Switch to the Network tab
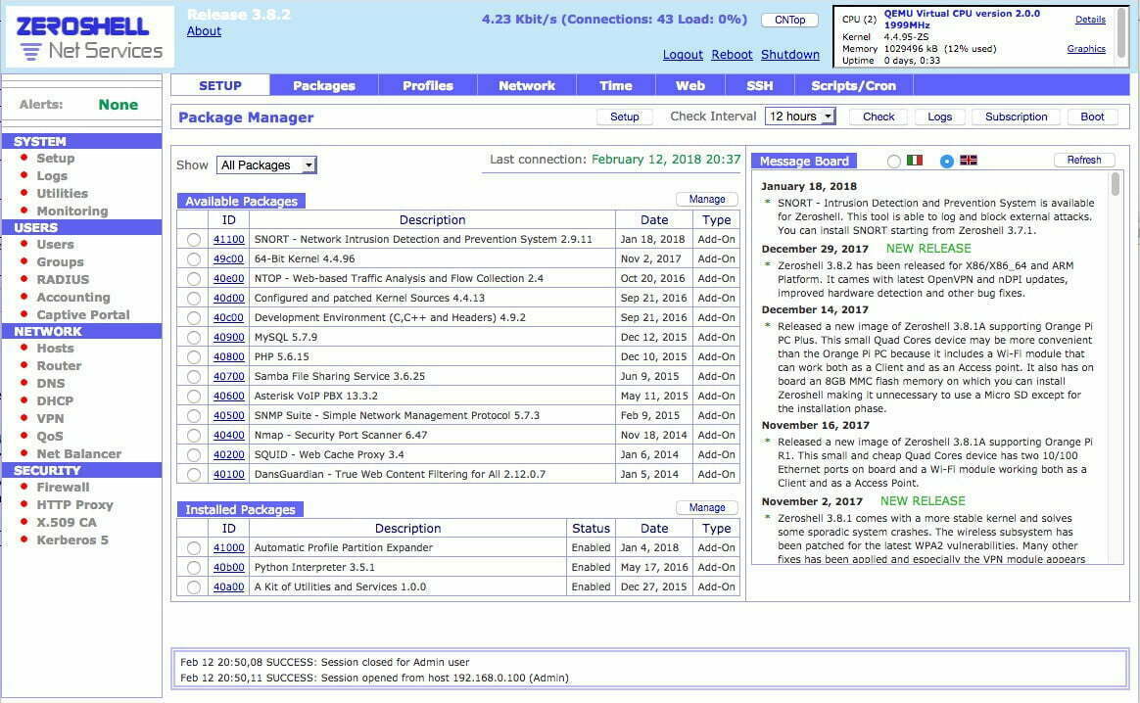 pos(526,85)
